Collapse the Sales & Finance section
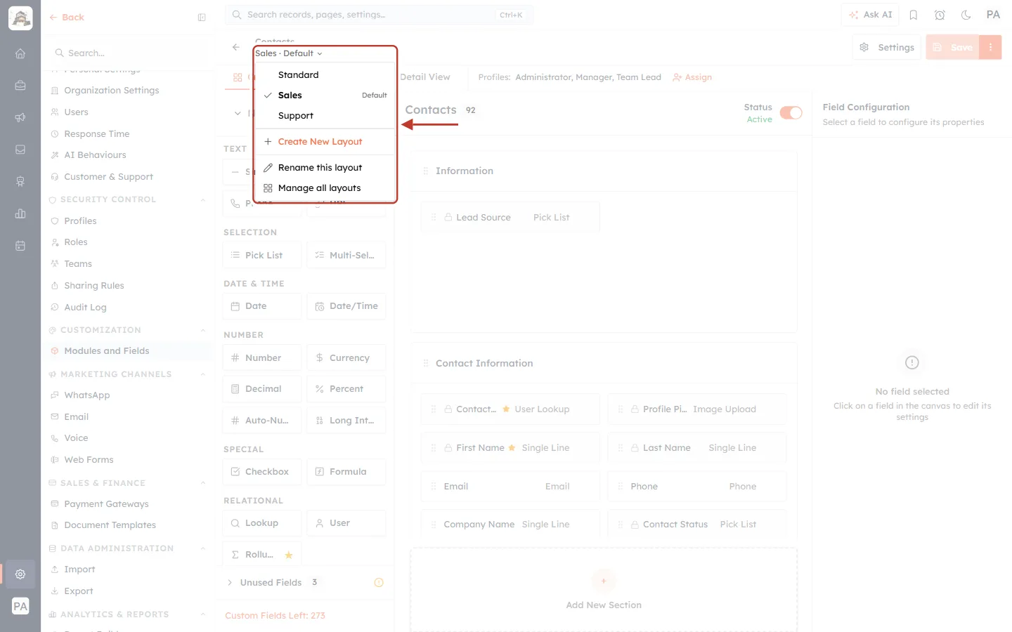 [203, 483]
